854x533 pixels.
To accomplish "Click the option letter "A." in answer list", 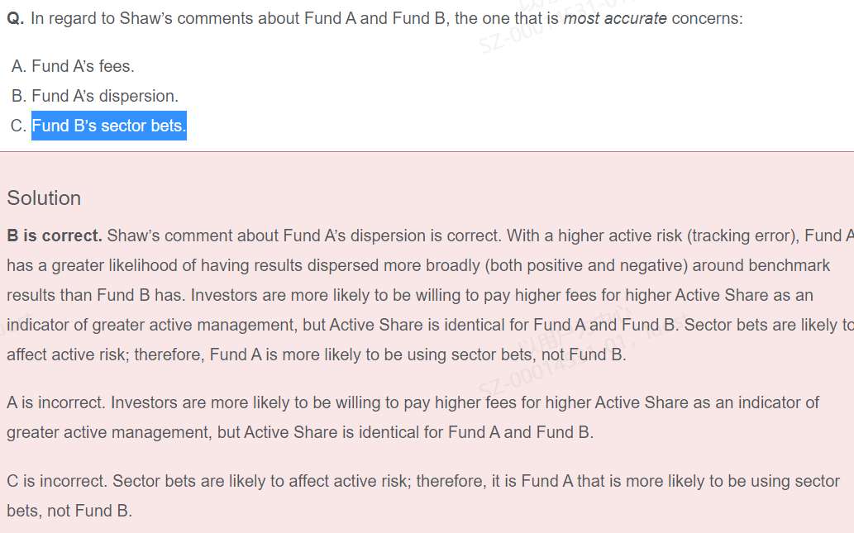I will [19, 66].
